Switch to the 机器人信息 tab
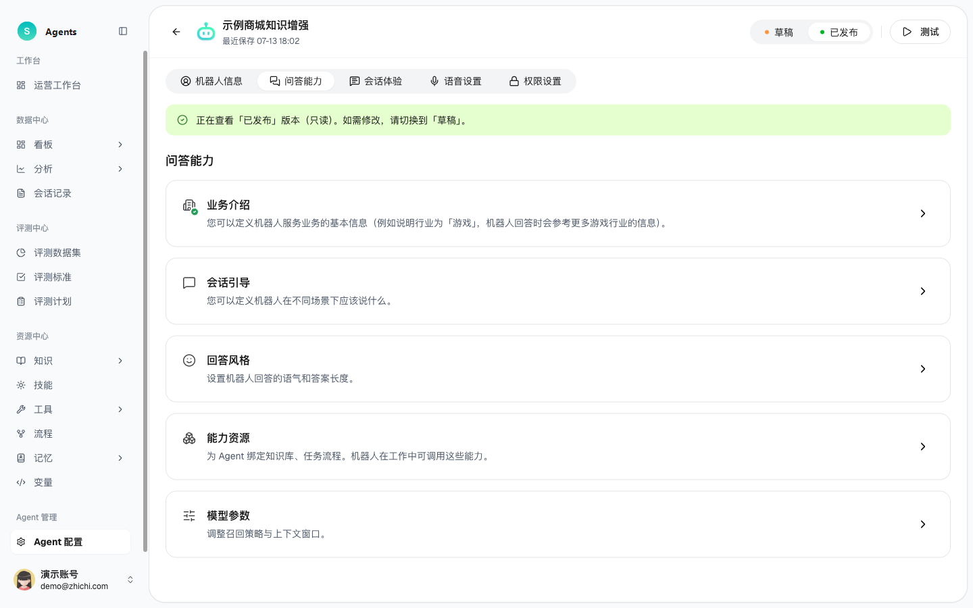This screenshot has height=608, width=973. coord(211,81)
